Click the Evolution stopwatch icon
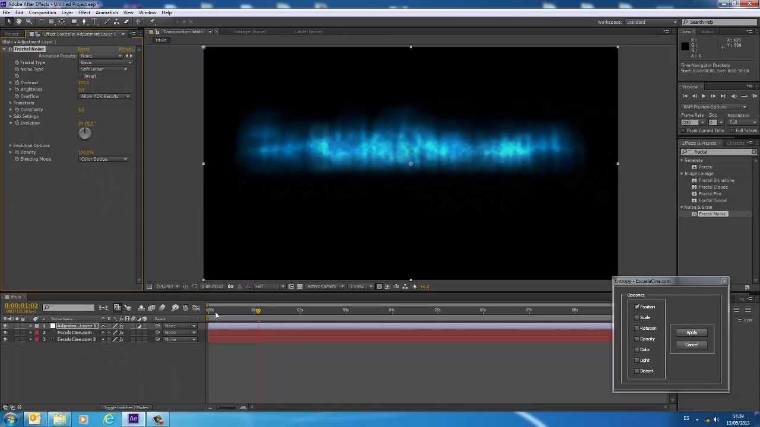This screenshot has width=760, height=427. click(x=17, y=123)
